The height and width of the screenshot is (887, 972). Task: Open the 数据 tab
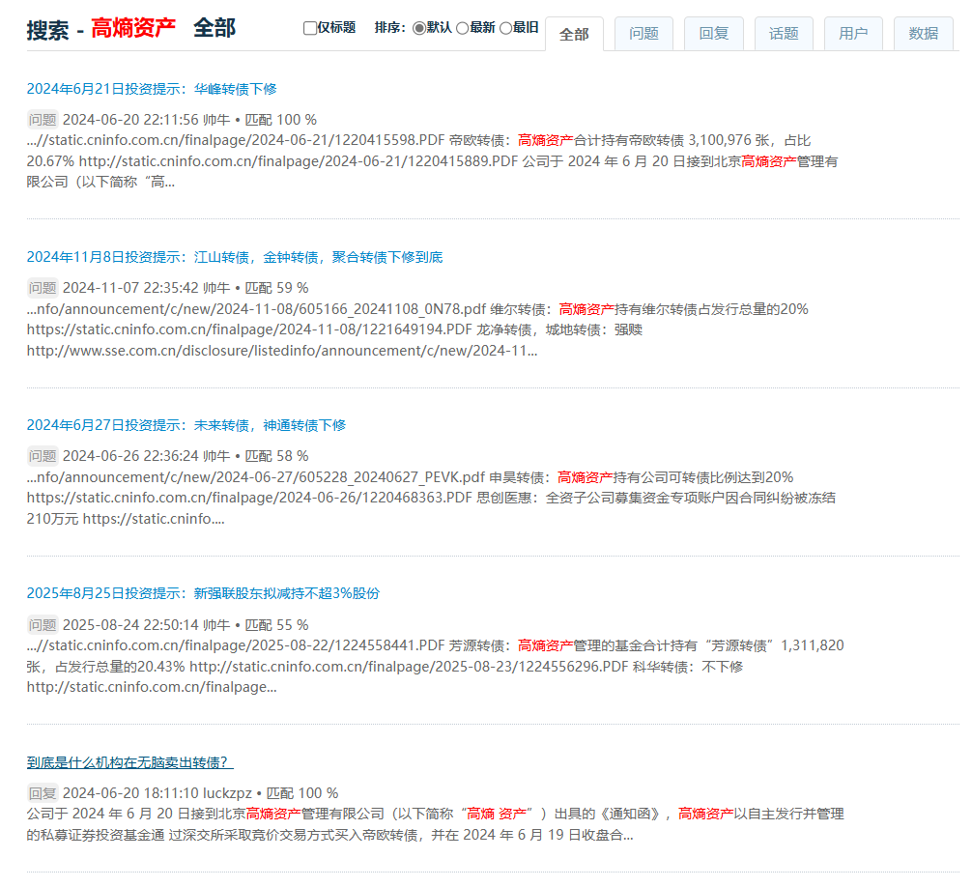924,34
